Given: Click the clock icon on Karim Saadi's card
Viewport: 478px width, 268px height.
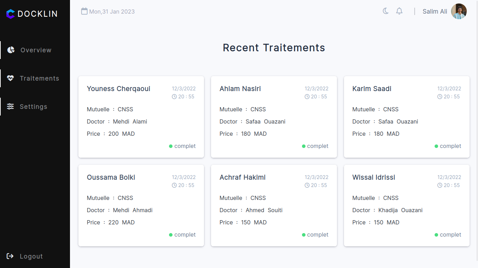Looking at the screenshot, I should 440,97.
